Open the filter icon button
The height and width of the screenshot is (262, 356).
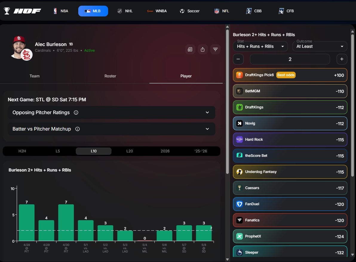[215, 49]
